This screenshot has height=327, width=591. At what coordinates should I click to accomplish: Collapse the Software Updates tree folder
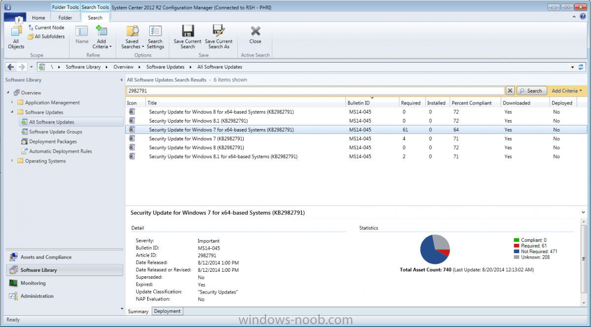pyautogui.click(x=12, y=112)
